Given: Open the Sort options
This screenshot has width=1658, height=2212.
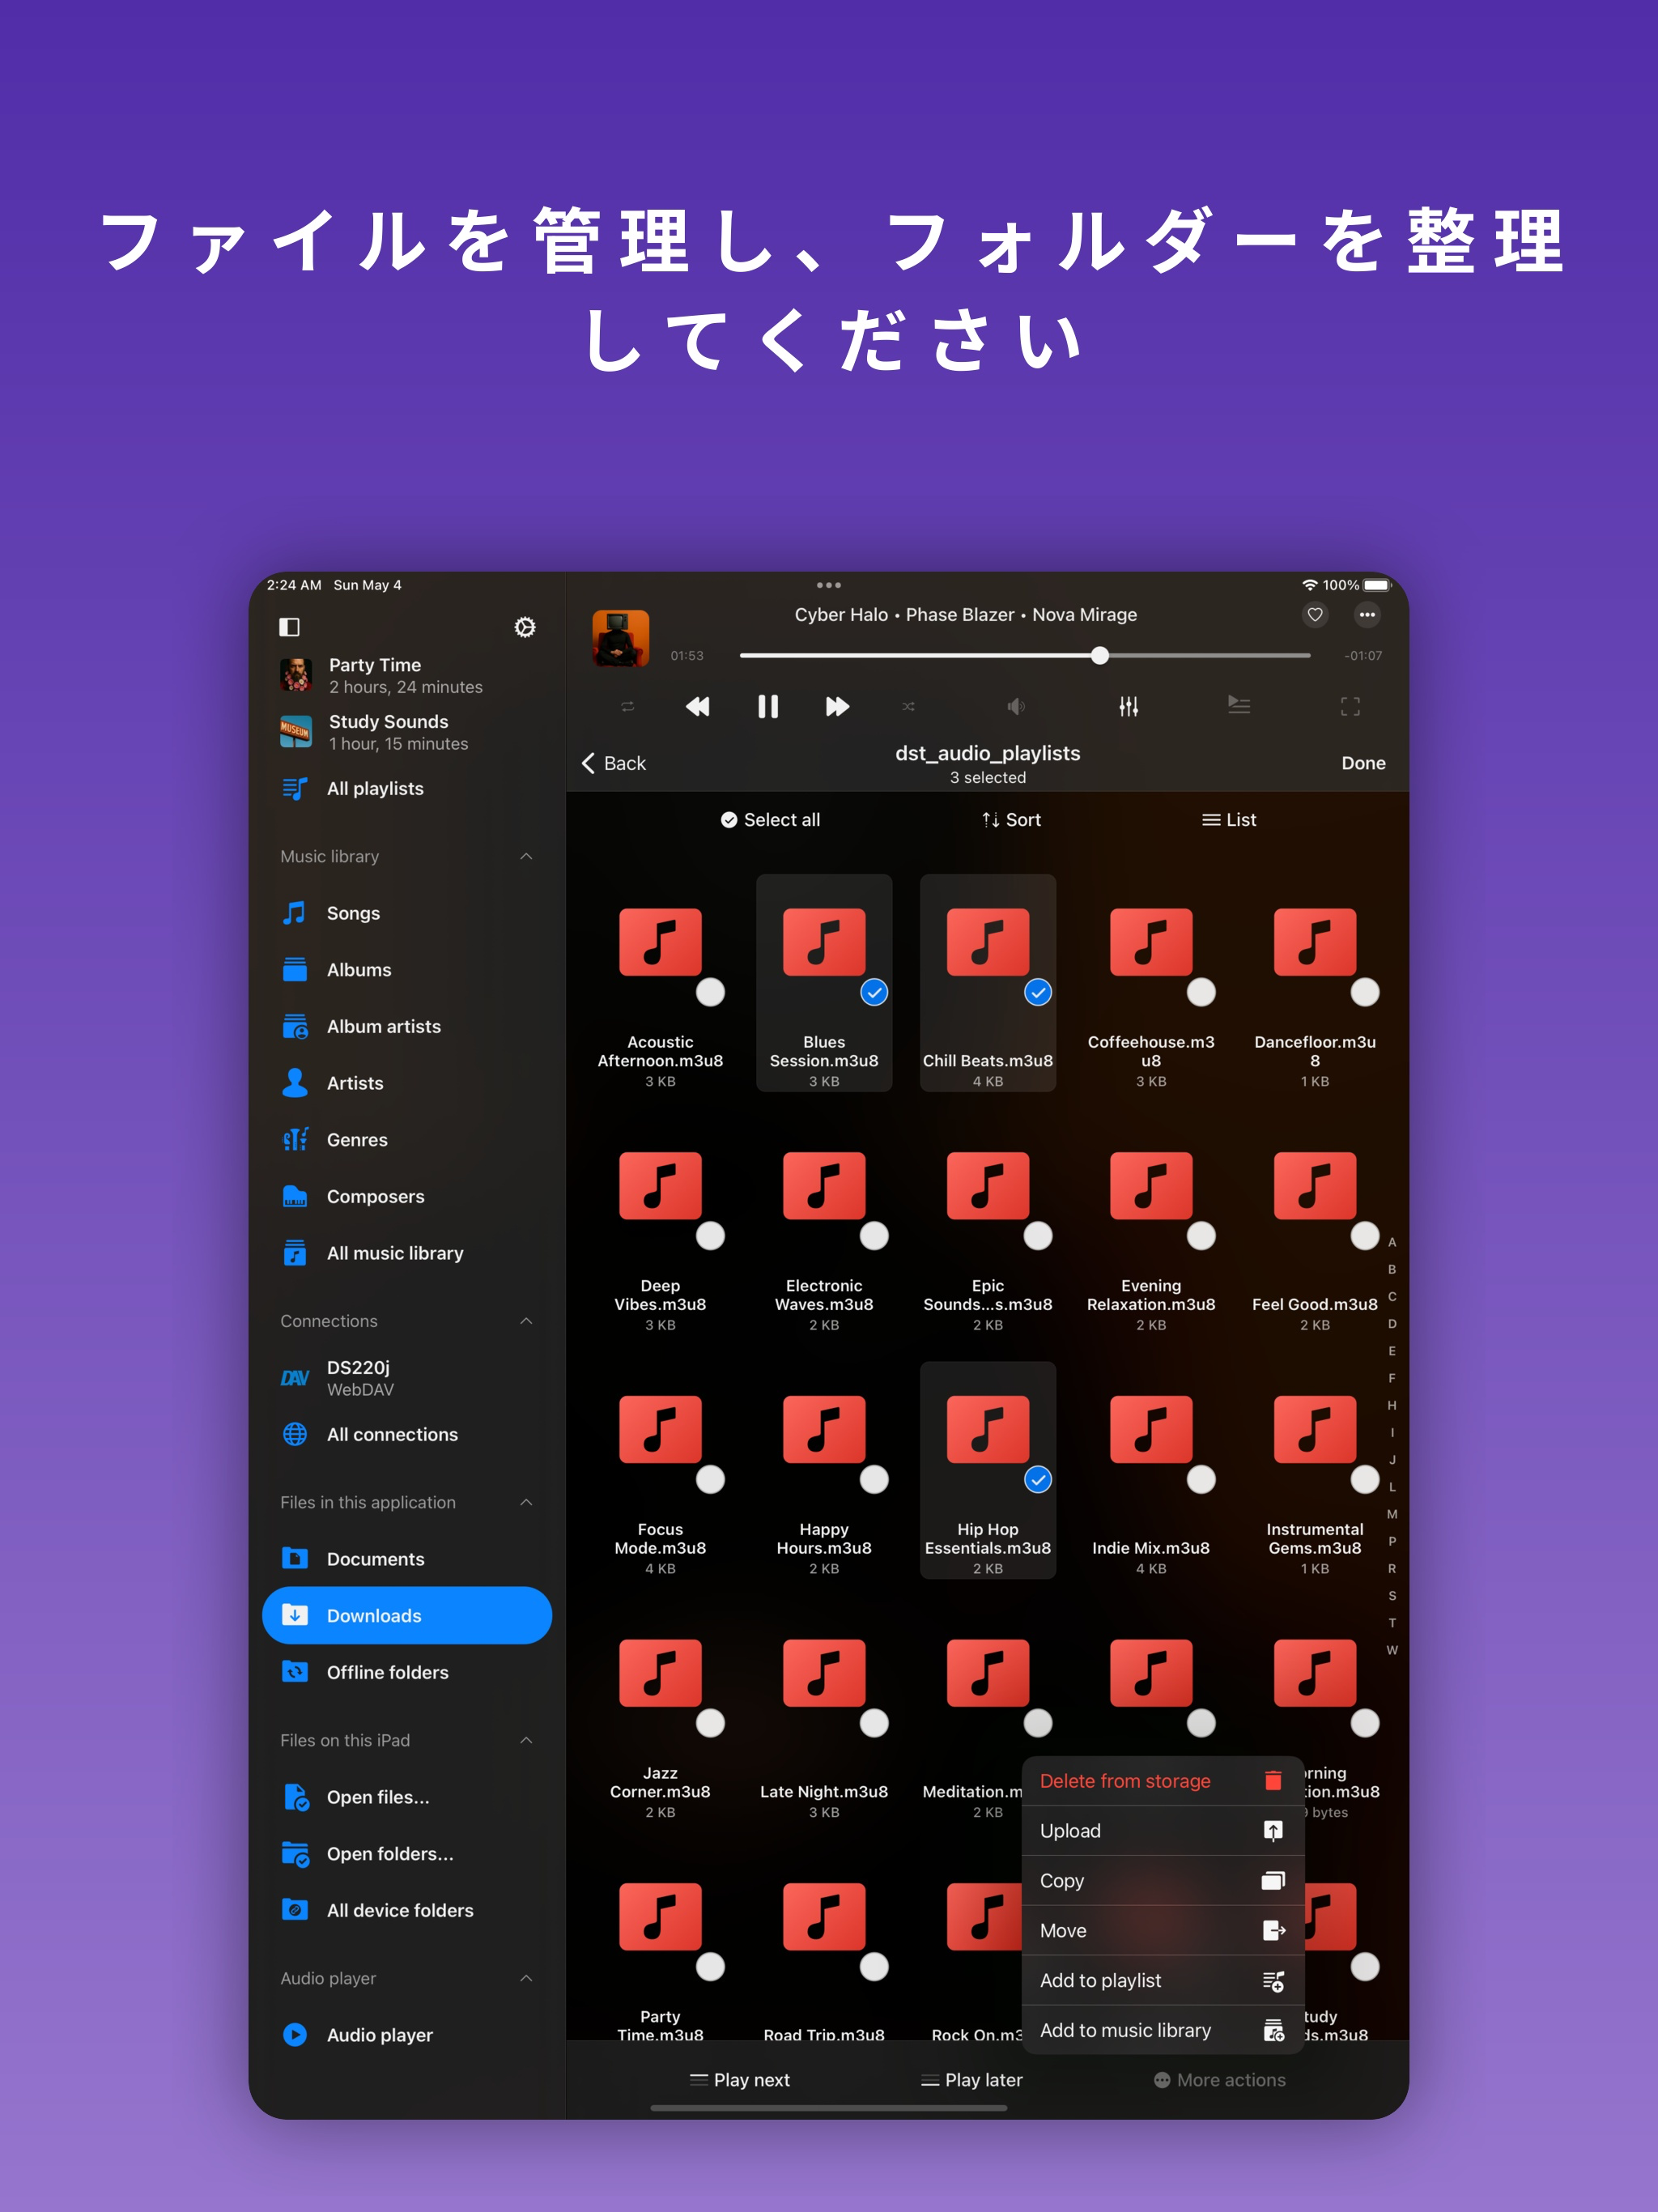Looking at the screenshot, I should pyautogui.click(x=1012, y=820).
